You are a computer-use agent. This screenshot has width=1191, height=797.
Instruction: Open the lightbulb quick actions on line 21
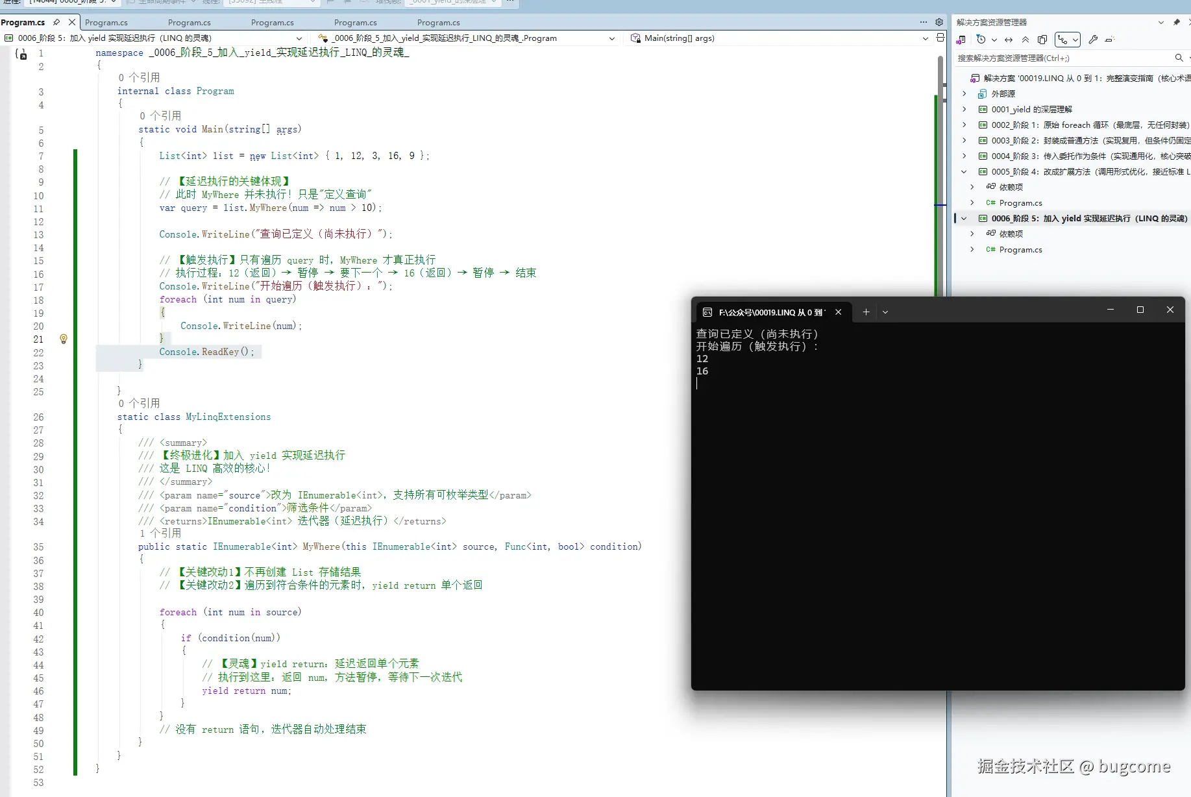pos(64,339)
